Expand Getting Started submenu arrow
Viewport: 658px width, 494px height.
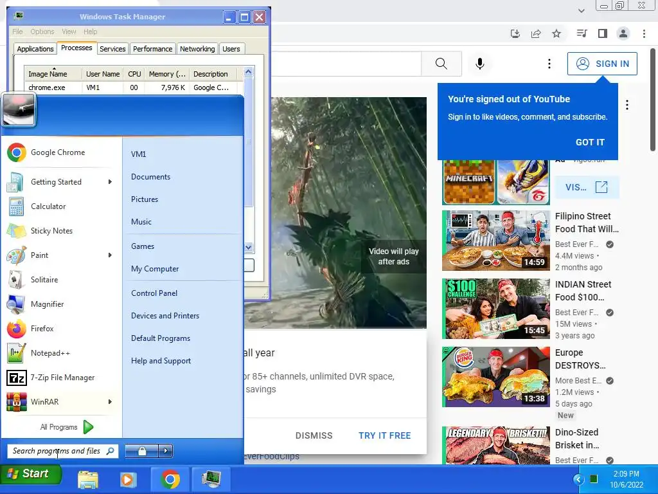point(110,182)
